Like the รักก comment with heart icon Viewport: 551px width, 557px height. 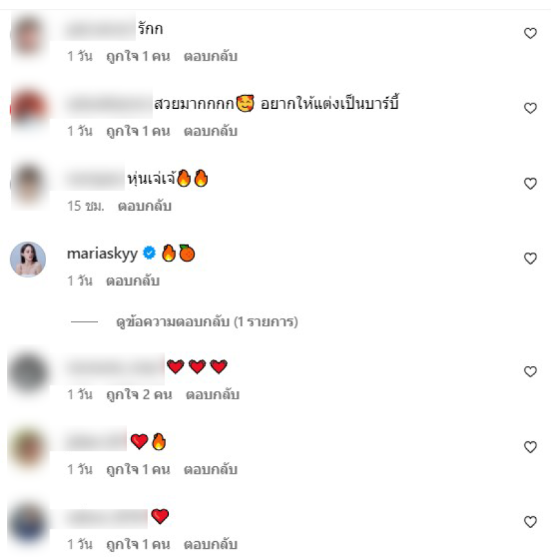pyautogui.click(x=530, y=33)
